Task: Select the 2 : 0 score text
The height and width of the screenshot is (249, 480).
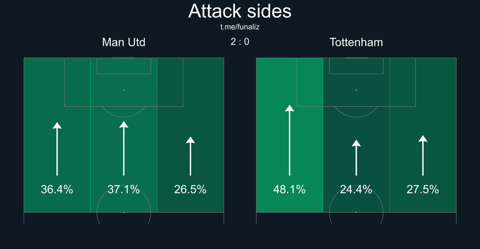Action: tap(240, 42)
